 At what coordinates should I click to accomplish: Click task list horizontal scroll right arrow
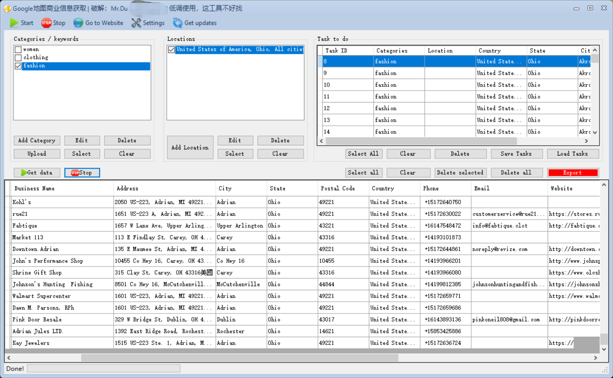click(x=586, y=141)
